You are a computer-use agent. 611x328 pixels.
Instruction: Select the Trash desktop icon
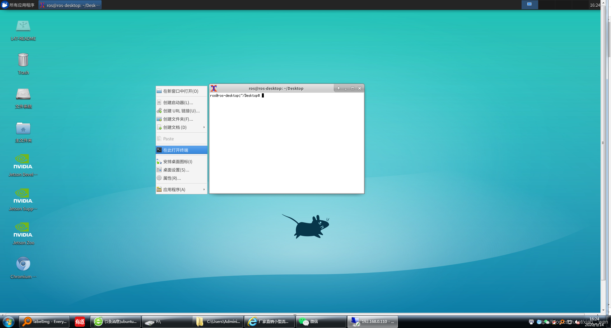point(23,64)
